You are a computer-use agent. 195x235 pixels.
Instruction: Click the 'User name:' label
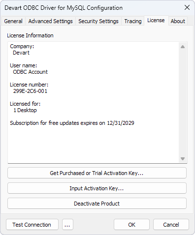click(x=24, y=65)
